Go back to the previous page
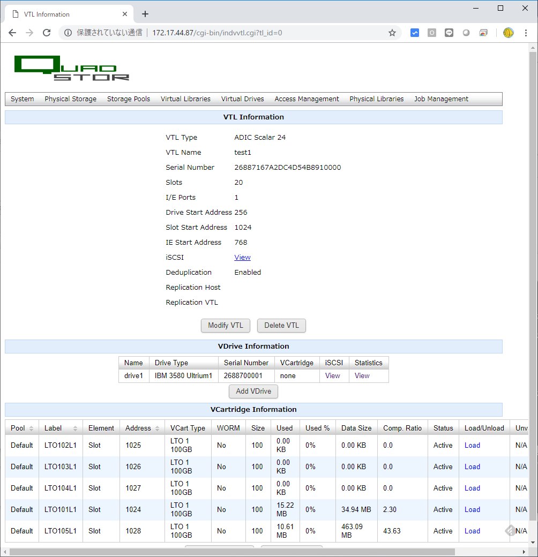 (12, 33)
